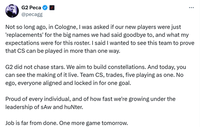This screenshot has width=200, height=127.
Task: Open the three-dot more options menu
Action: tap(191, 8)
